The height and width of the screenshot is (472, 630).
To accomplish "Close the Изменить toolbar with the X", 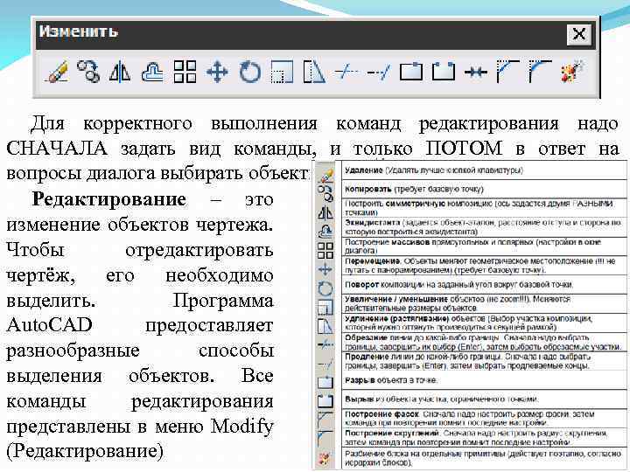I will click(x=579, y=34).
